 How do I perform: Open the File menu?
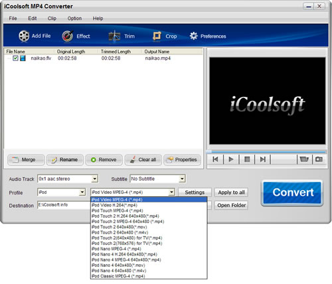pos(13,19)
